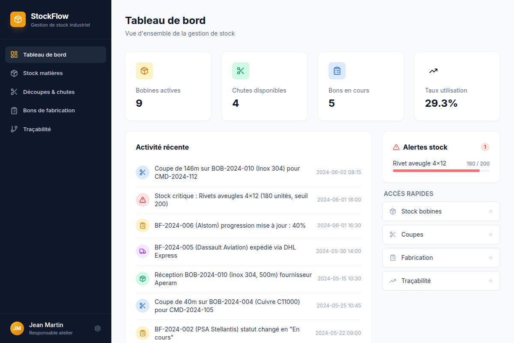Click the cube icon in Stock bobines shortcut
Image resolution: width=514 pixels, height=343 pixels.
pos(393,211)
